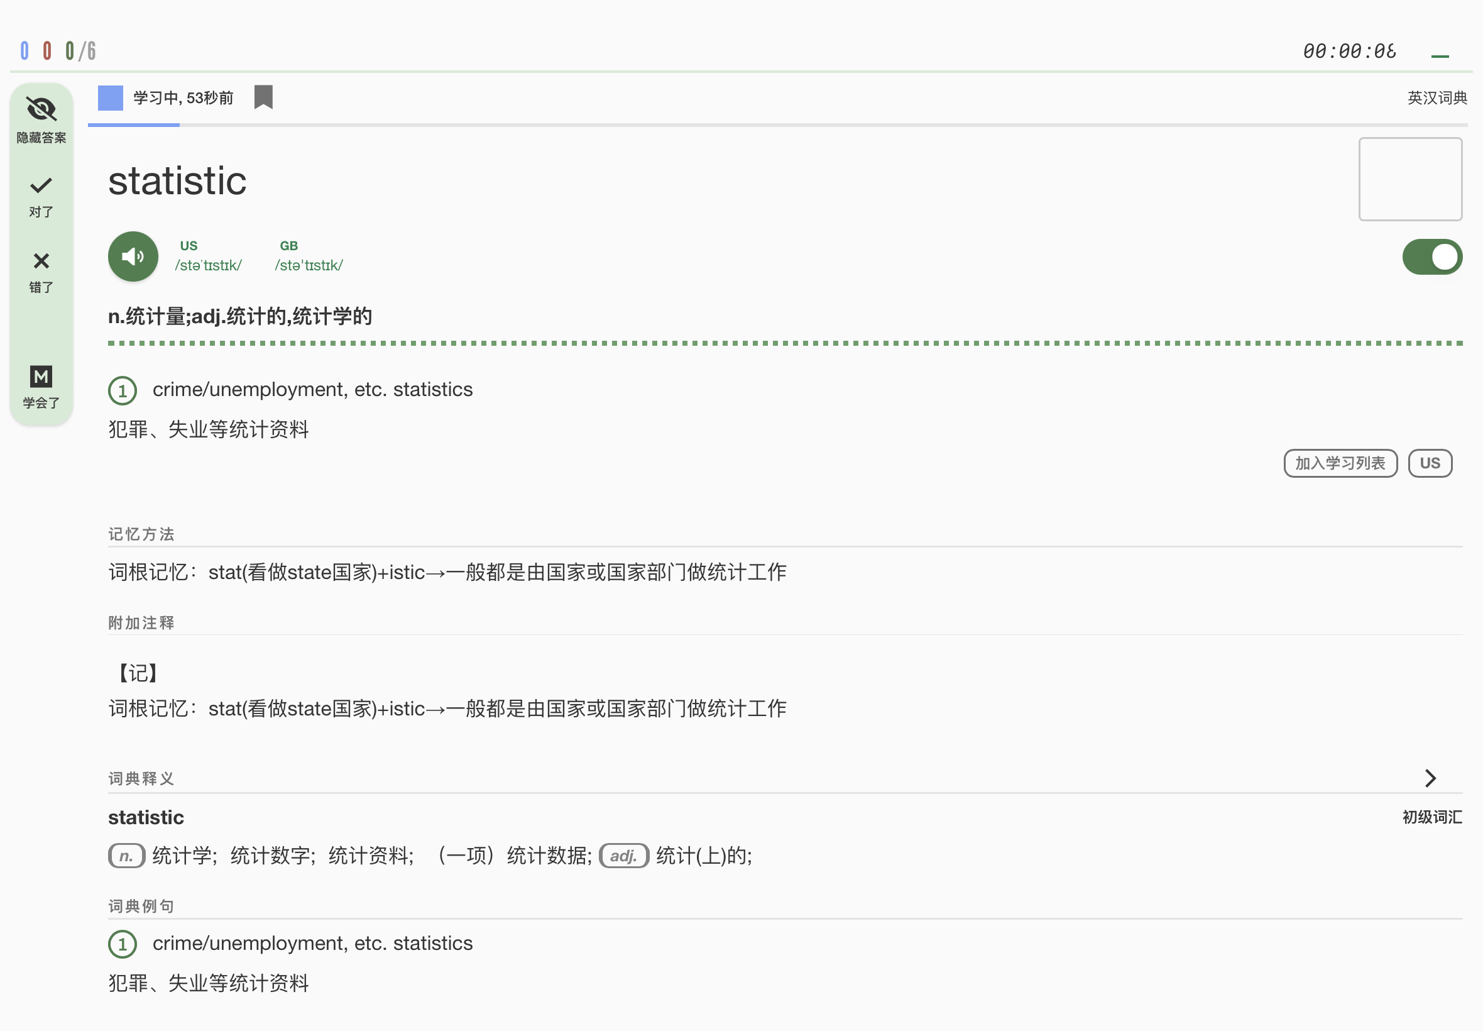Mark the word as wrong (错了)
The height and width of the screenshot is (1031, 1483).
click(41, 272)
